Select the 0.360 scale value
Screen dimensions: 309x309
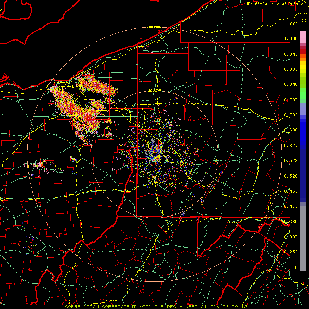pyautogui.click(x=291, y=221)
